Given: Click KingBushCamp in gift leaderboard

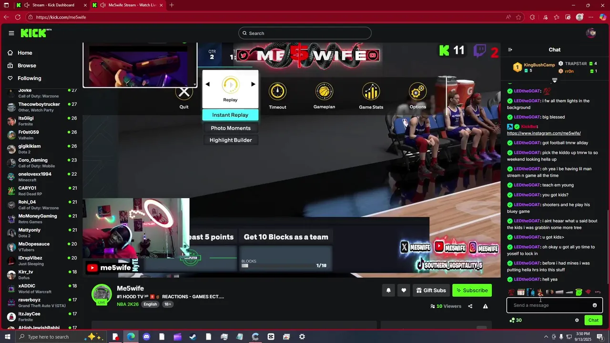Looking at the screenshot, I should point(539,65).
